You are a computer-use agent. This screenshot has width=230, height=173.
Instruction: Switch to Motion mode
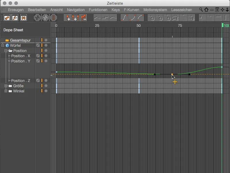click(x=24, y=18)
